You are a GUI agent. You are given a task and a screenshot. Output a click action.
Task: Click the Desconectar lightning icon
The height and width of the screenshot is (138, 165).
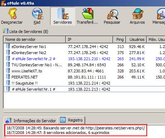tap(13, 14)
